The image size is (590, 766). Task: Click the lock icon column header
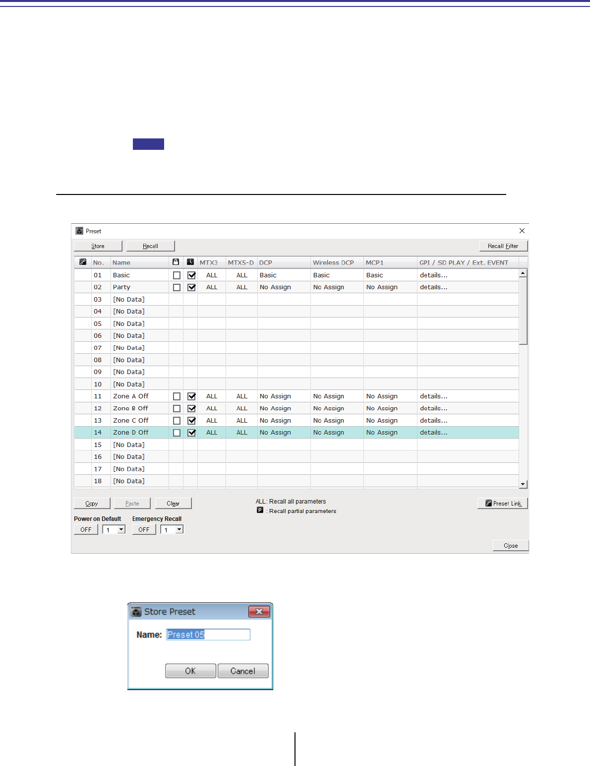pyautogui.click(x=176, y=262)
